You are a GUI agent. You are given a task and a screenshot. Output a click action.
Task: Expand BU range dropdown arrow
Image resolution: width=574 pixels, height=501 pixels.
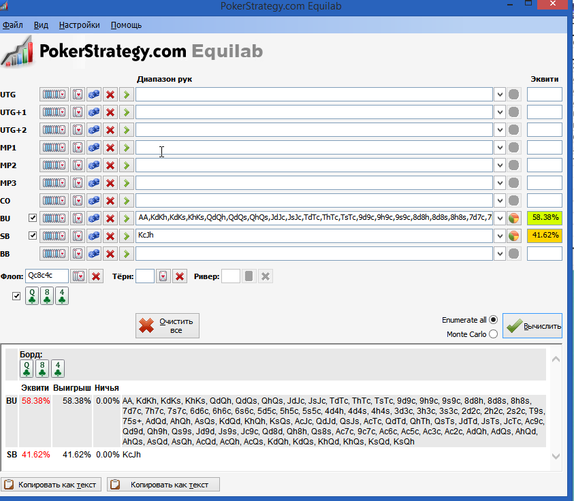pyautogui.click(x=500, y=219)
